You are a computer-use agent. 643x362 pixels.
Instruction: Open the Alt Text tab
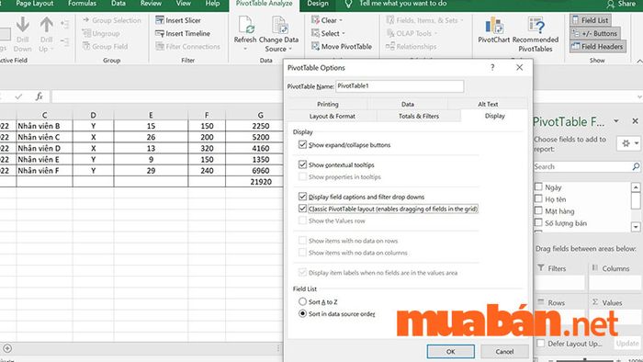488,104
